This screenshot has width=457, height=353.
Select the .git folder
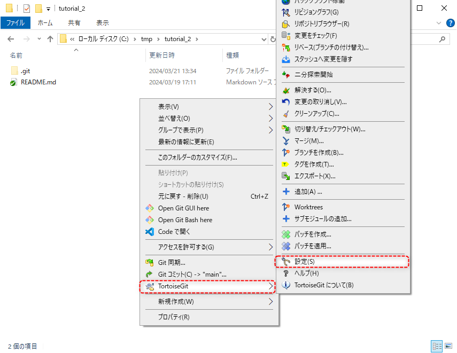pos(25,71)
